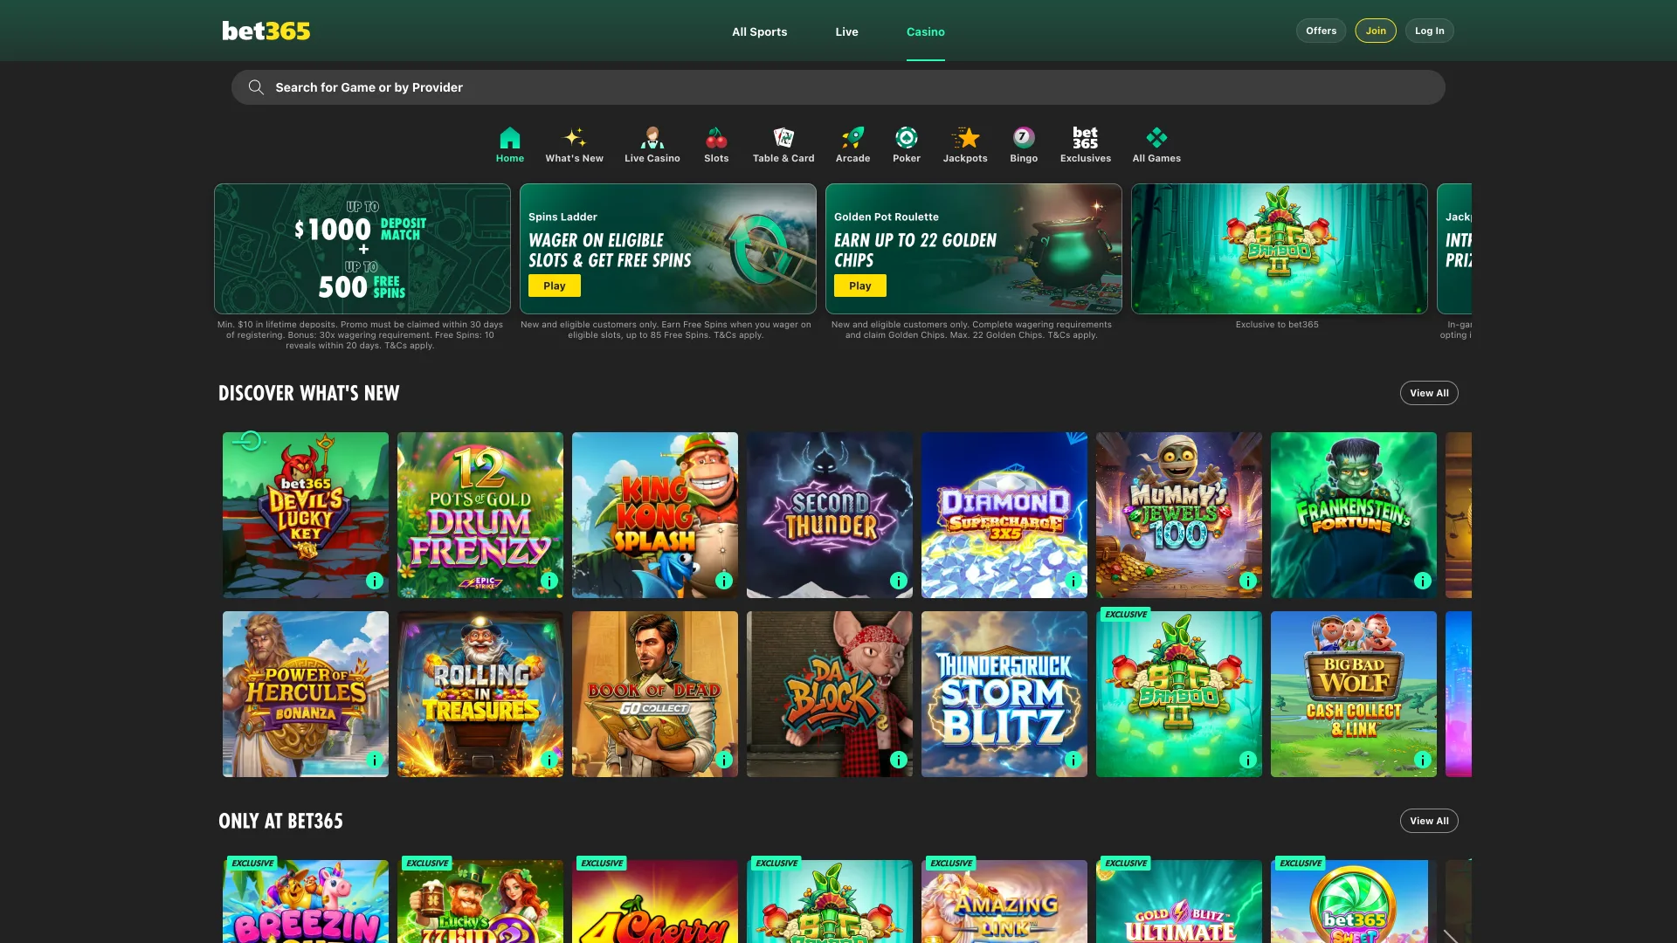Screen dimensions: 1677x943
Task: Switch to All Sports tab
Action: tap(759, 31)
